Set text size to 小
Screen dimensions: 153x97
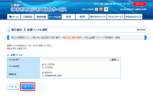pyautogui.click(x=96, y=9)
